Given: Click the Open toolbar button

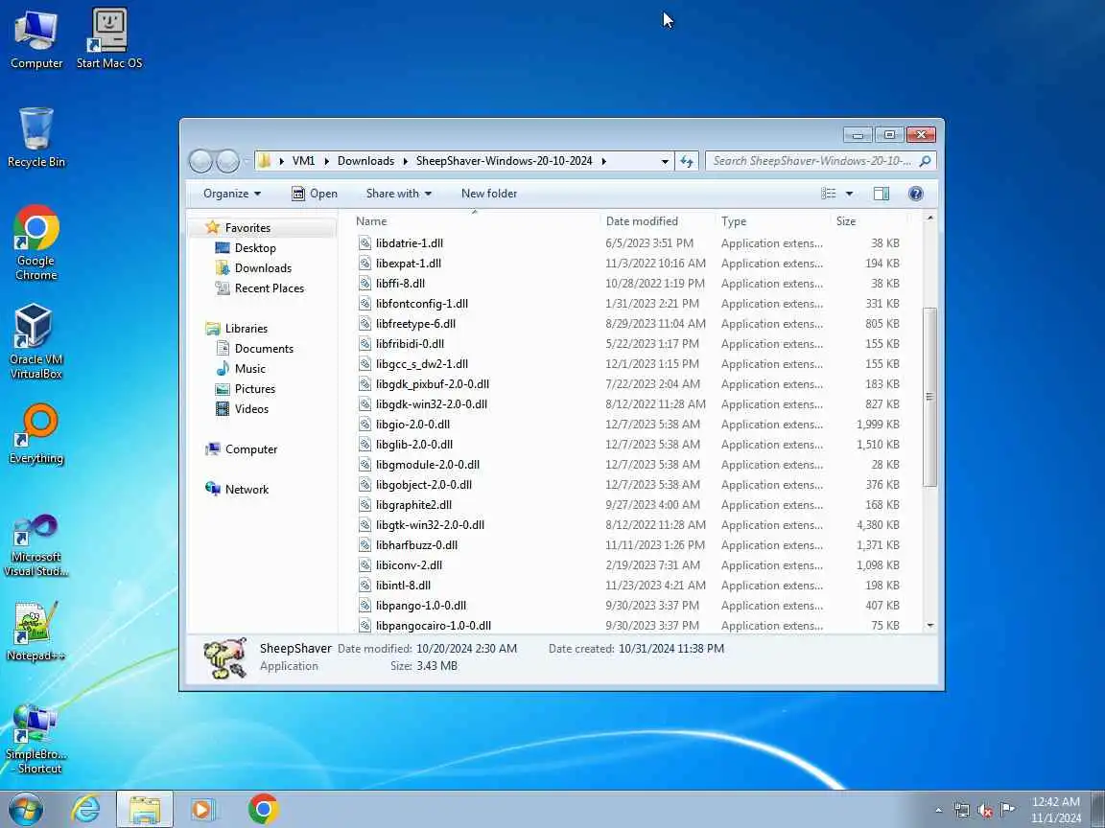Looking at the screenshot, I should point(315,194).
